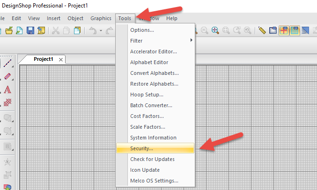Open the Help menu
Image resolution: width=317 pixels, height=190 pixels.
pos(172,18)
